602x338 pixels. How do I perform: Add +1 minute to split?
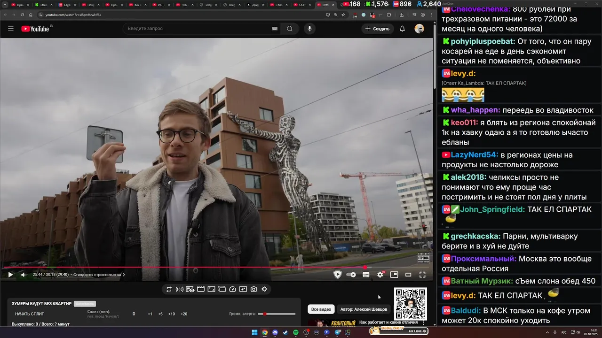tap(150, 314)
